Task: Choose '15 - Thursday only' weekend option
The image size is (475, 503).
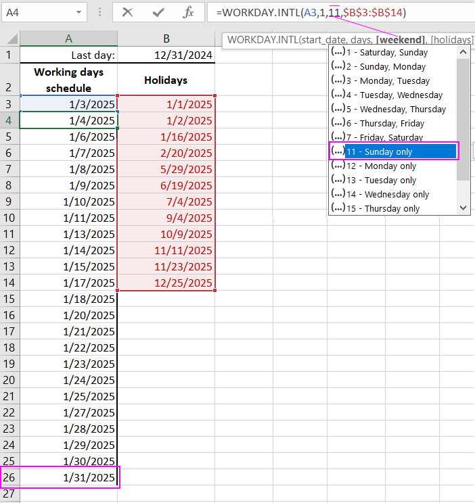Action: pyautogui.click(x=393, y=208)
